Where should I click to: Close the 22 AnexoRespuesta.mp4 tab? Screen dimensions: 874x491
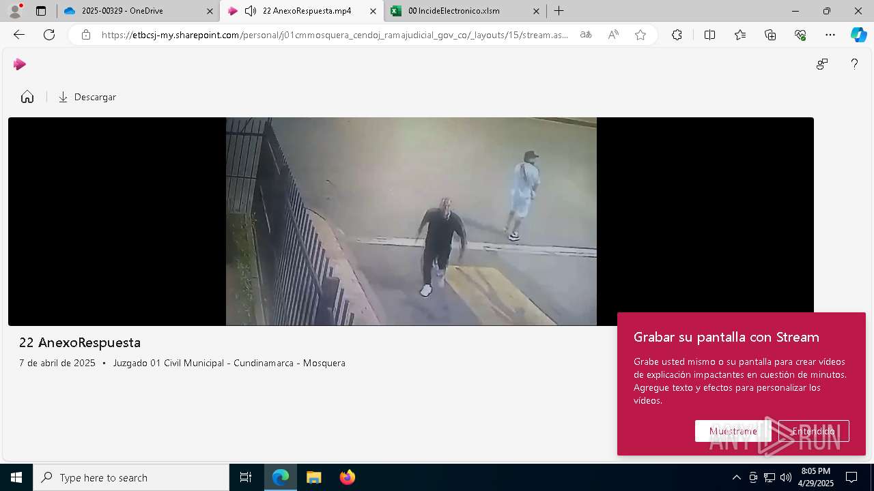[373, 11]
